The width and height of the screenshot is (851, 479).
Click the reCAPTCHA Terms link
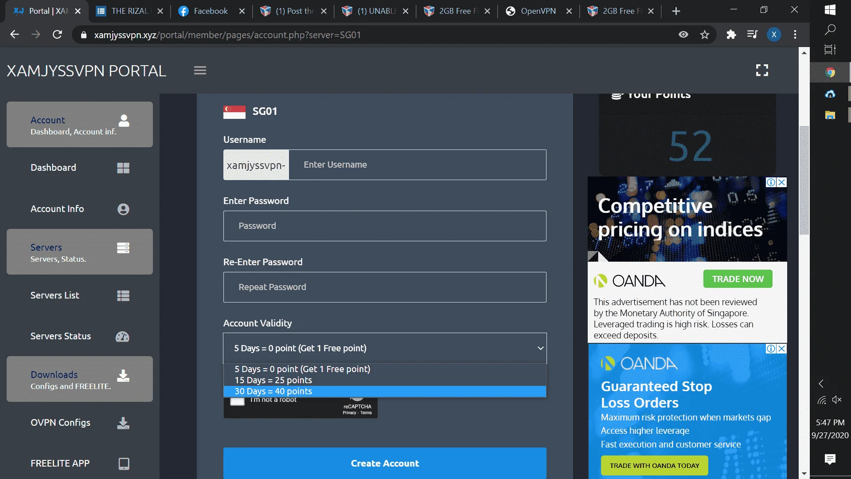[x=366, y=413]
